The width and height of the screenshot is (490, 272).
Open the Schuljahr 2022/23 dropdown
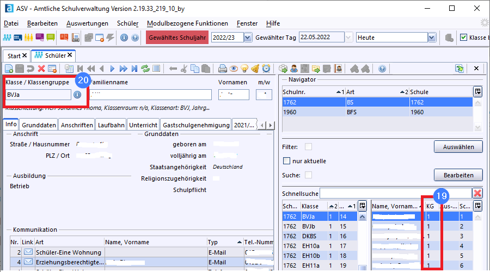(248, 38)
